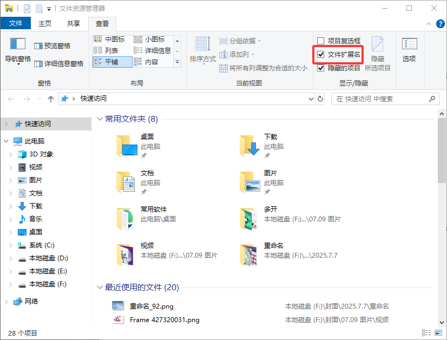Click the vertical scrollbar down arrow
This screenshot has height=340, width=447.
click(x=442, y=323)
